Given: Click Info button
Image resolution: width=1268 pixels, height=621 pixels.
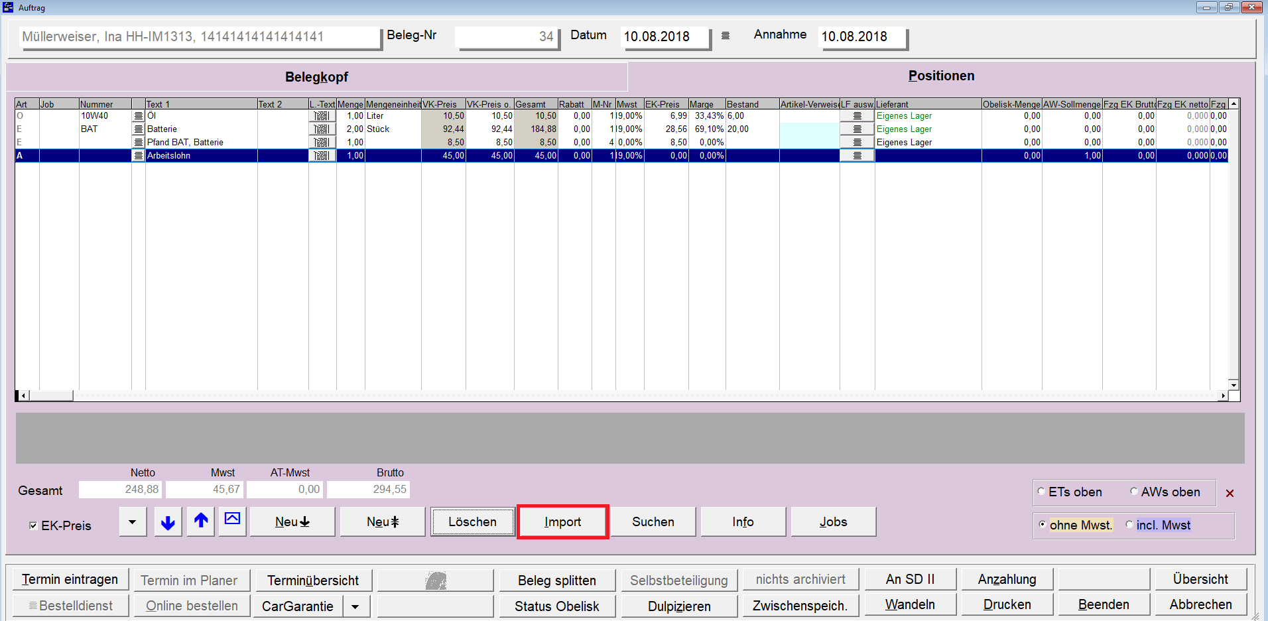Looking at the screenshot, I should [743, 522].
